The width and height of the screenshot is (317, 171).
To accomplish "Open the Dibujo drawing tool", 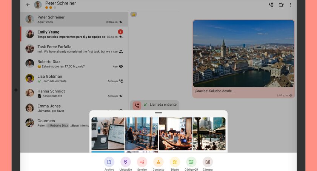I will pos(175,162).
